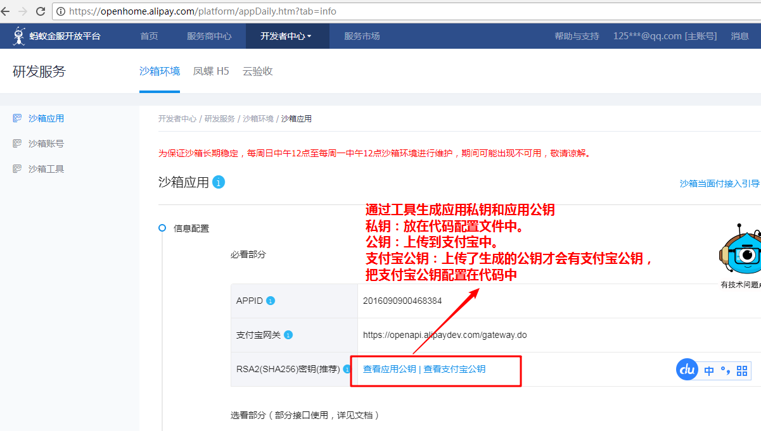Open the 开发者中心 dropdown menu
The height and width of the screenshot is (431, 761).
pos(286,36)
